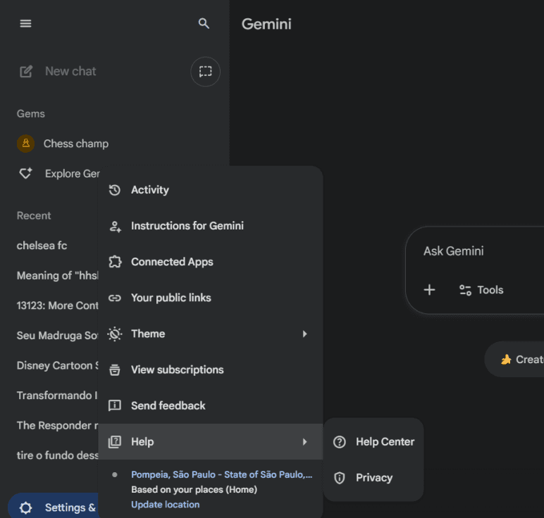Click the Activity history clock icon

pyautogui.click(x=114, y=190)
